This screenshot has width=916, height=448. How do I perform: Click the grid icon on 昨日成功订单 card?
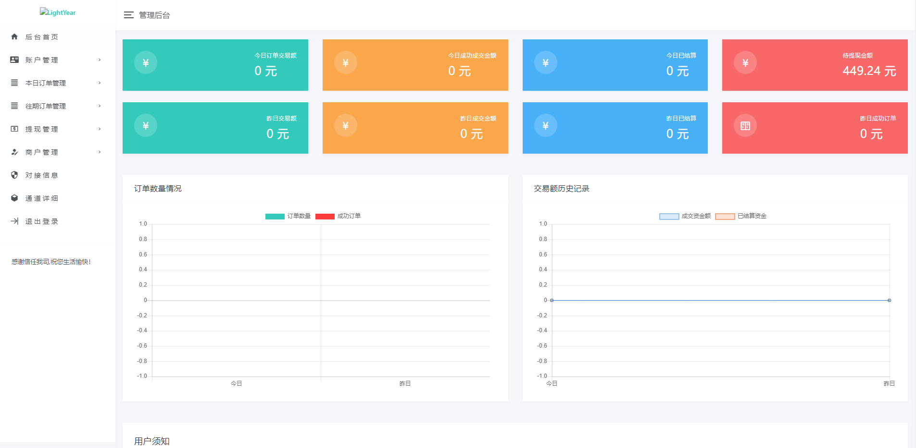coord(745,125)
